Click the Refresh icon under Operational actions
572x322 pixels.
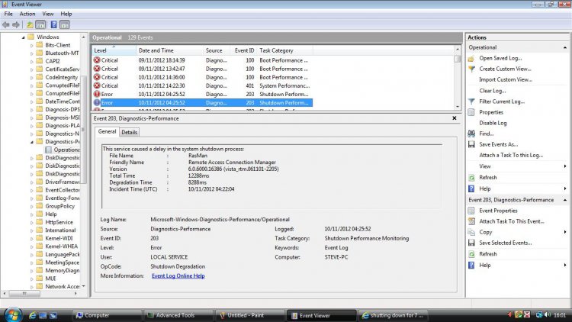[x=471, y=178]
